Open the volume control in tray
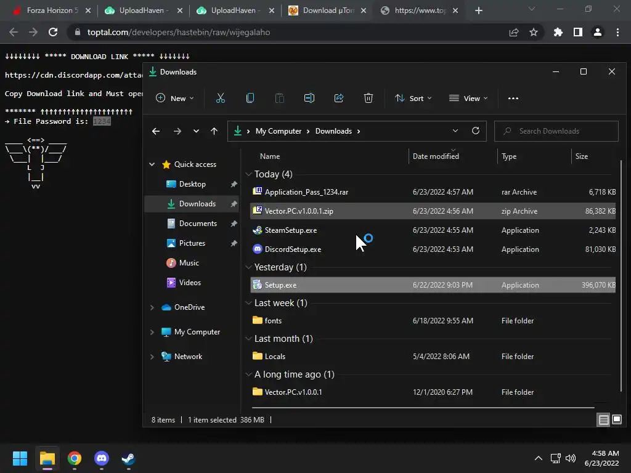Image resolution: width=631 pixels, height=473 pixels. click(571, 458)
